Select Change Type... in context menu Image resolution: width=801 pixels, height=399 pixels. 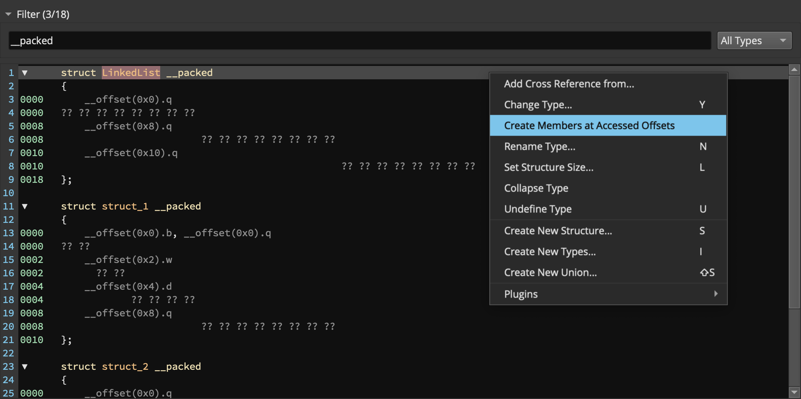tap(538, 105)
